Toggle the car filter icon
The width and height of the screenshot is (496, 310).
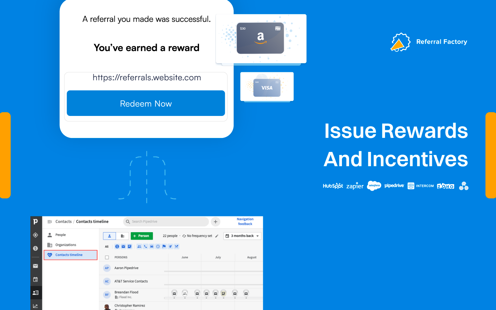152,247
